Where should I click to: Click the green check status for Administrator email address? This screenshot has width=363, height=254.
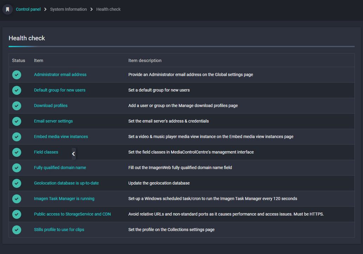[x=17, y=75]
